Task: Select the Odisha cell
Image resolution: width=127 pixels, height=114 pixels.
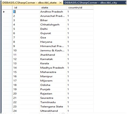Action: 53,85
